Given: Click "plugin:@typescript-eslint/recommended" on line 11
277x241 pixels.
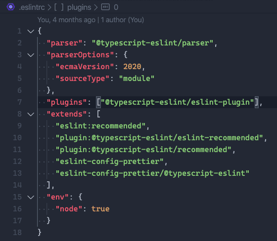Looking at the screenshot, I should [x=143, y=150].
